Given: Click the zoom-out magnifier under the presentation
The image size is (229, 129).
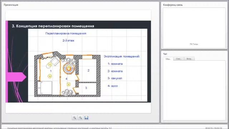Looking at the screenshot, I should pos(80,118).
